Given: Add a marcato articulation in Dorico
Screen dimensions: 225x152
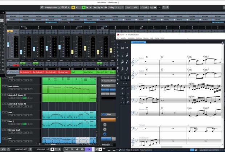Looking at the screenshot, I should [123, 93].
